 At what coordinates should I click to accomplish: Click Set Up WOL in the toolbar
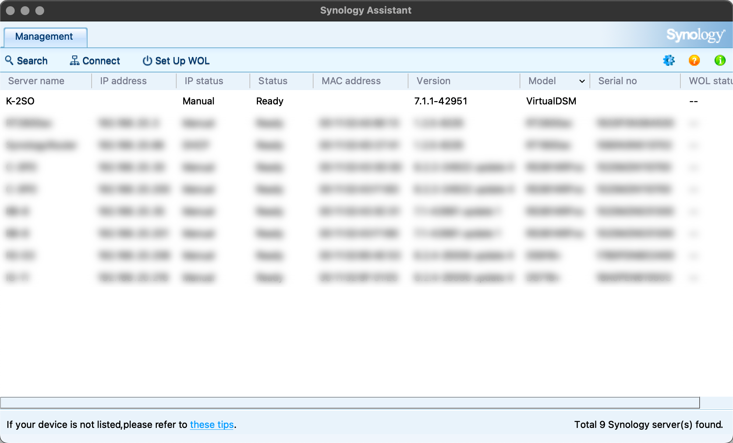pos(182,61)
